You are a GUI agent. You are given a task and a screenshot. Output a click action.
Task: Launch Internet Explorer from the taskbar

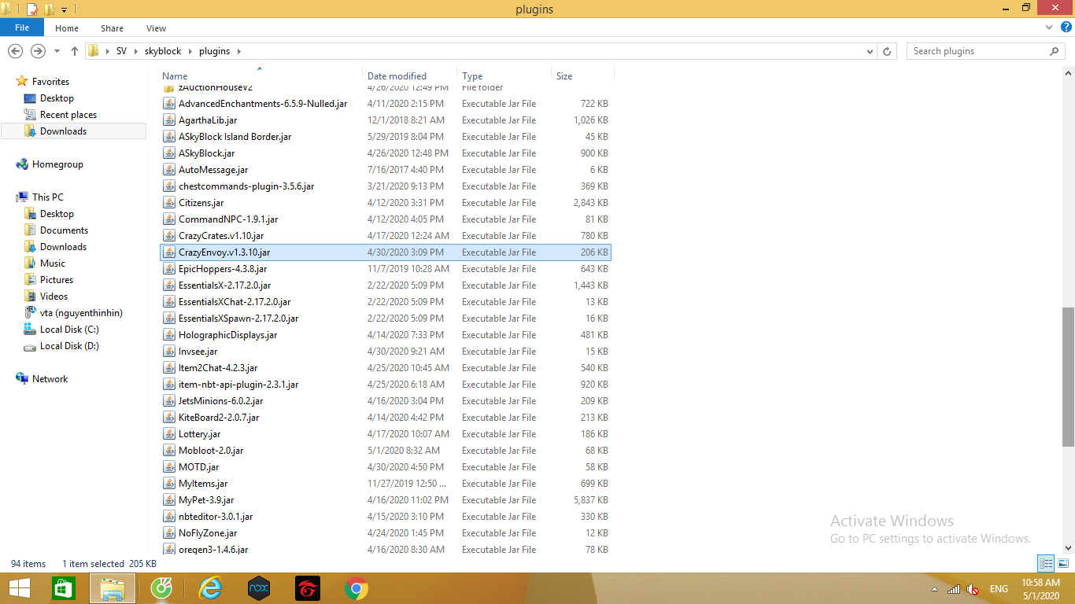click(210, 588)
